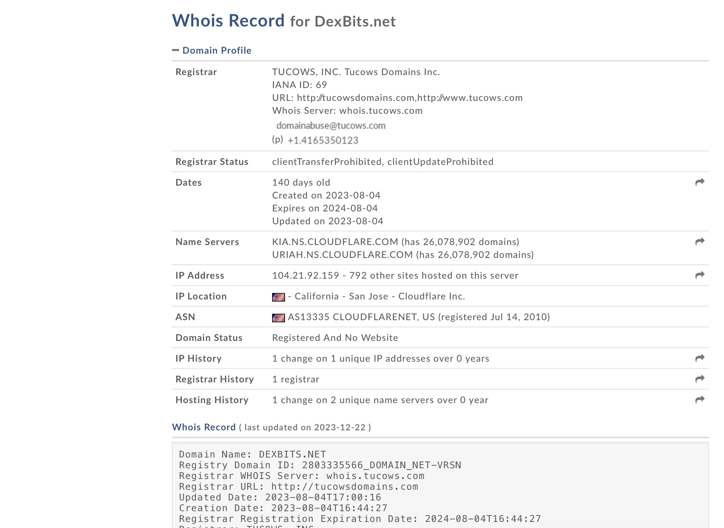Click 'Registered And No Website' status
This screenshot has width=724, height=528.
(x=335, y=338)
